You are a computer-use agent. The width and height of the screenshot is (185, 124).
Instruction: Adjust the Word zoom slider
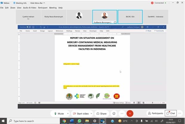tap(152, 103)
